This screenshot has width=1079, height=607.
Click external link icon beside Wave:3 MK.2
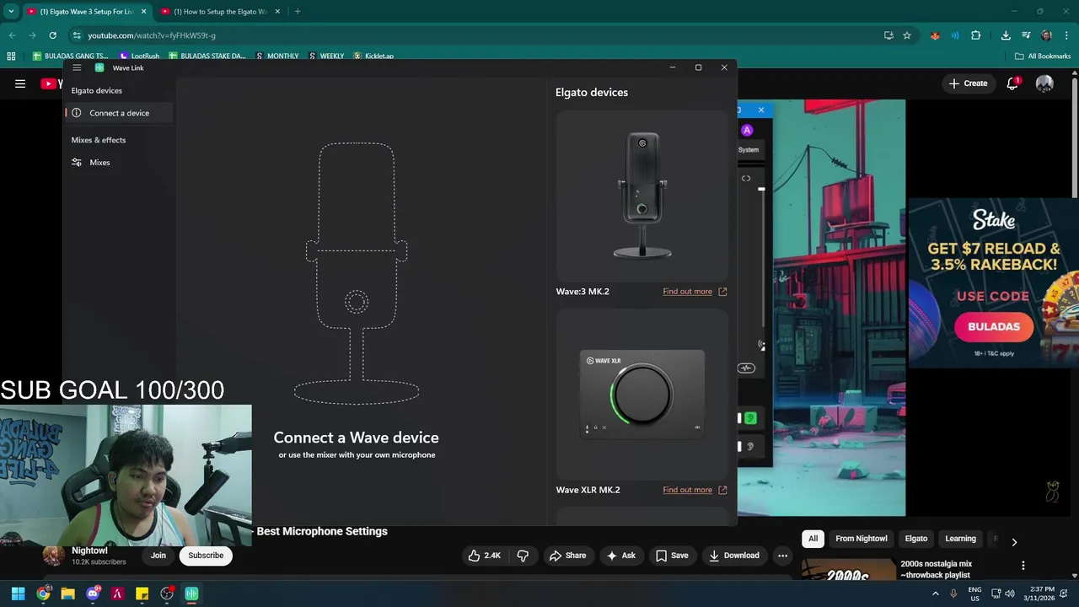tap(722, 292)
